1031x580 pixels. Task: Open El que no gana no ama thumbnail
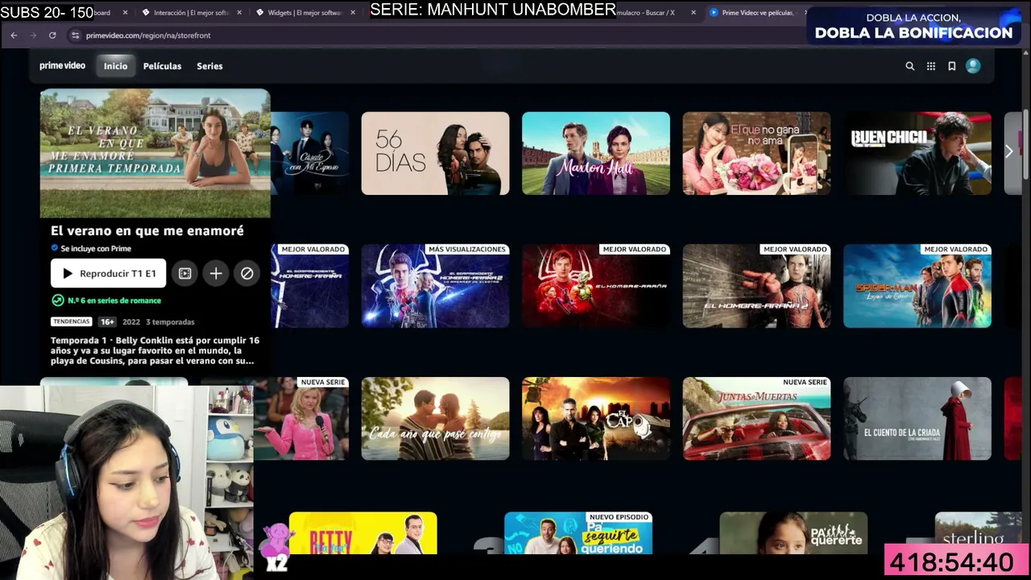pos(756,153)
